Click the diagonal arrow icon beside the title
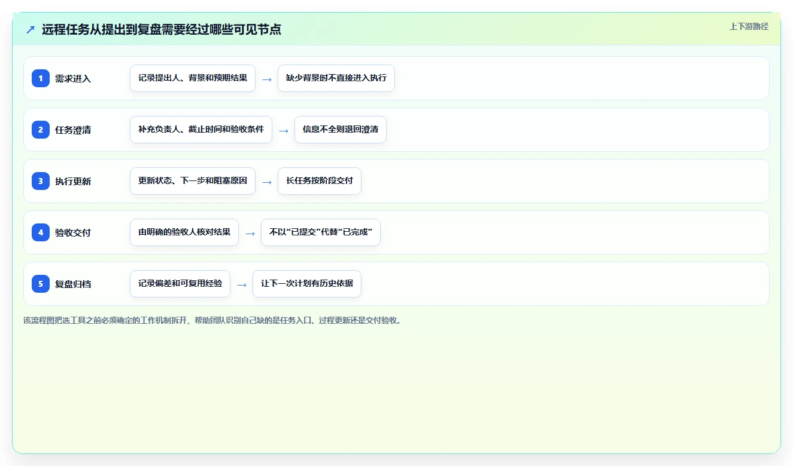The width and height of the screenshot is (793, 466). click(31, 30)
